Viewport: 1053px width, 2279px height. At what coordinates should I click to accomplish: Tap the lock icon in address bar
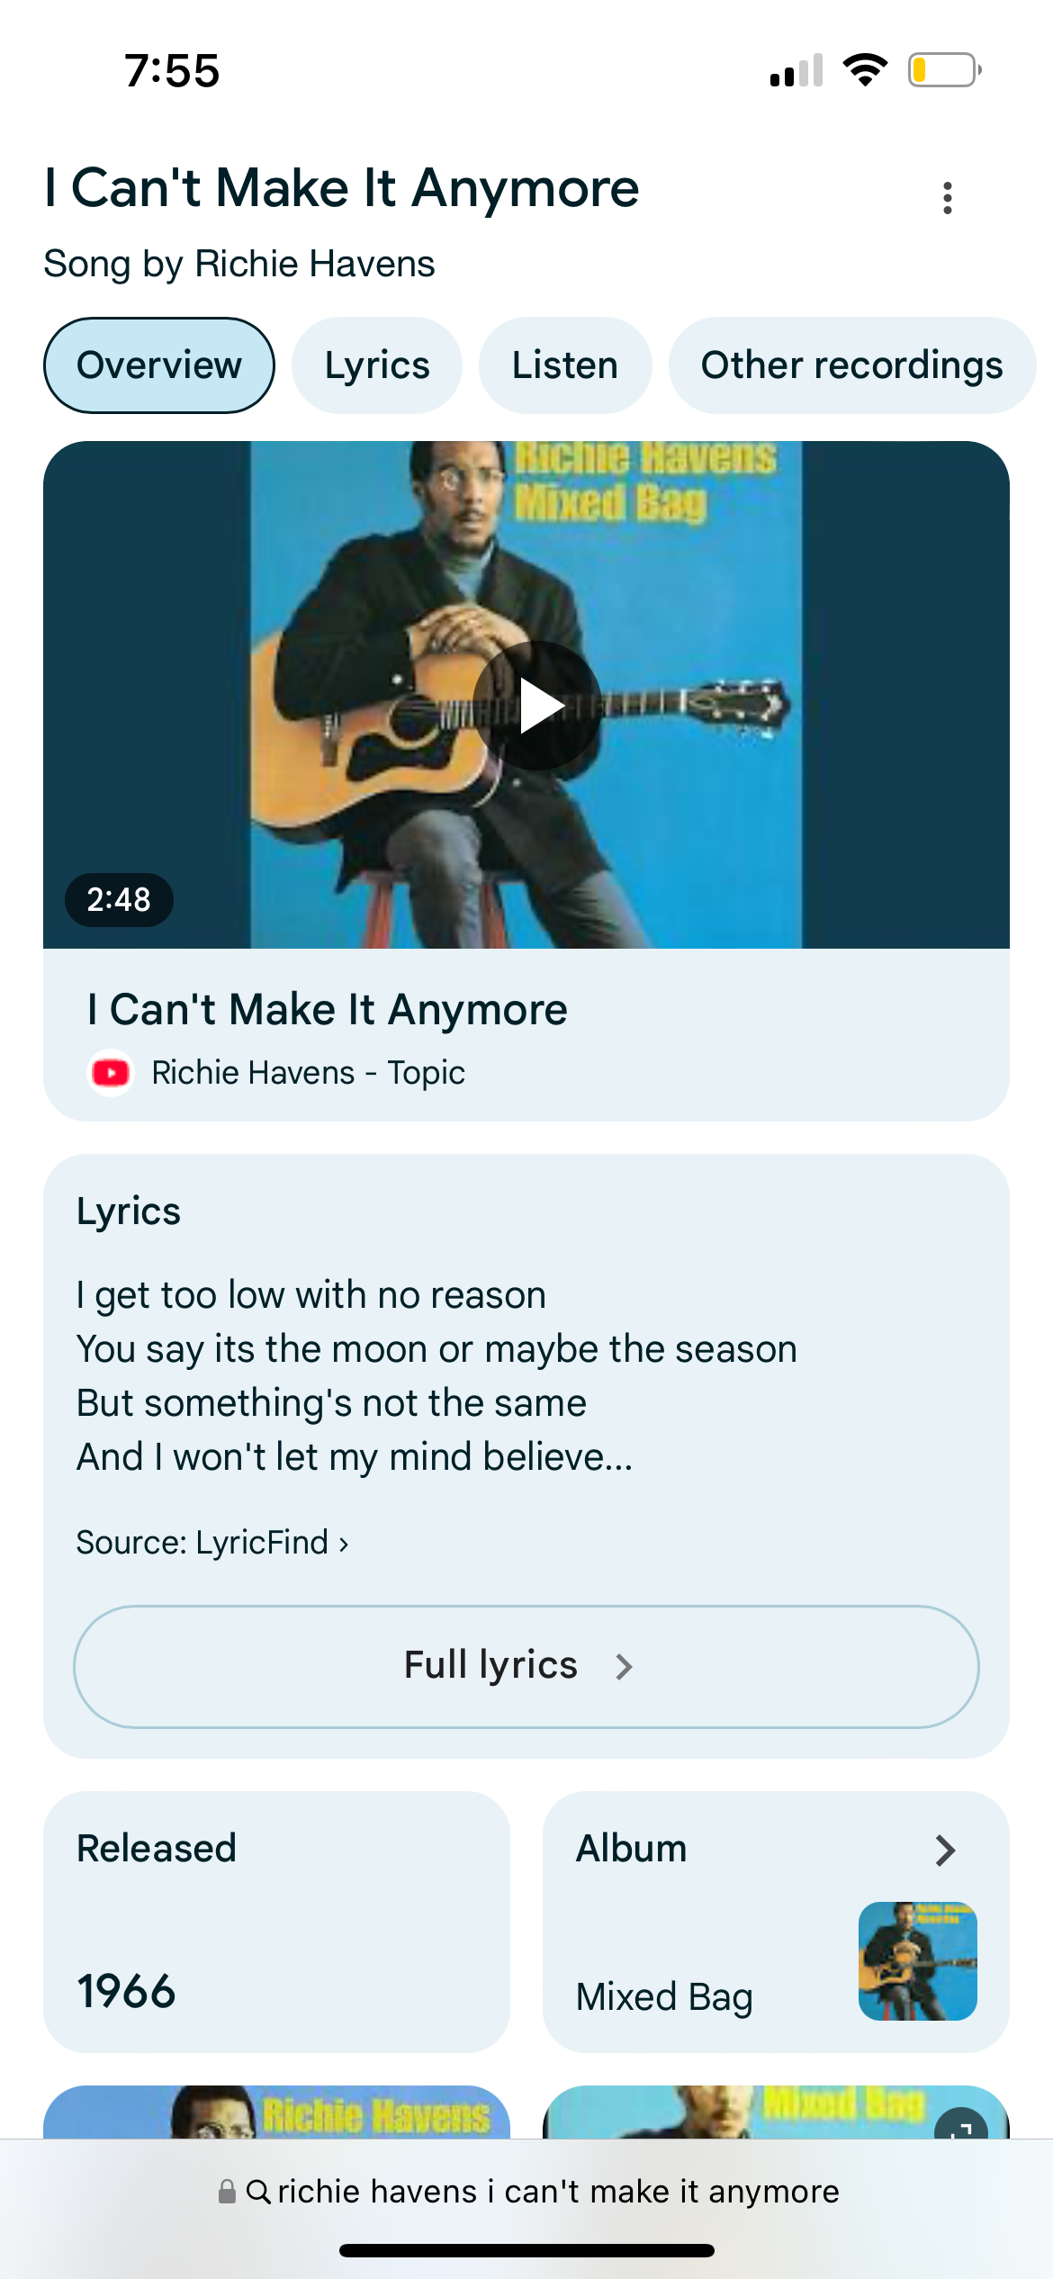(x=228, y=2191)
